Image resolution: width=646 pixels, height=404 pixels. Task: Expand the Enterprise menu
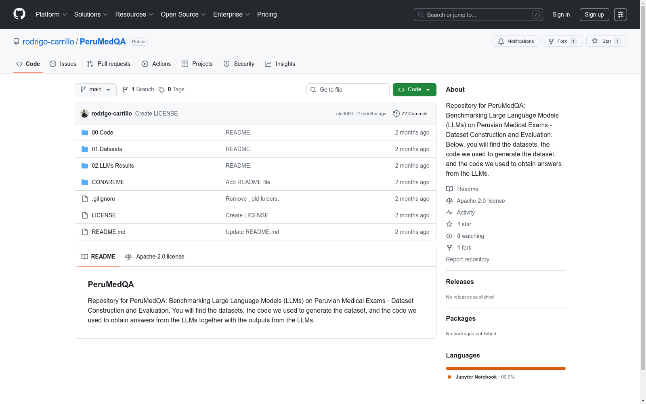click(231, 15)
